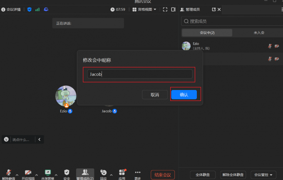Pop out the manage members panel
The height and width of the screenshot is (180, 283).
tap(213, 10)
